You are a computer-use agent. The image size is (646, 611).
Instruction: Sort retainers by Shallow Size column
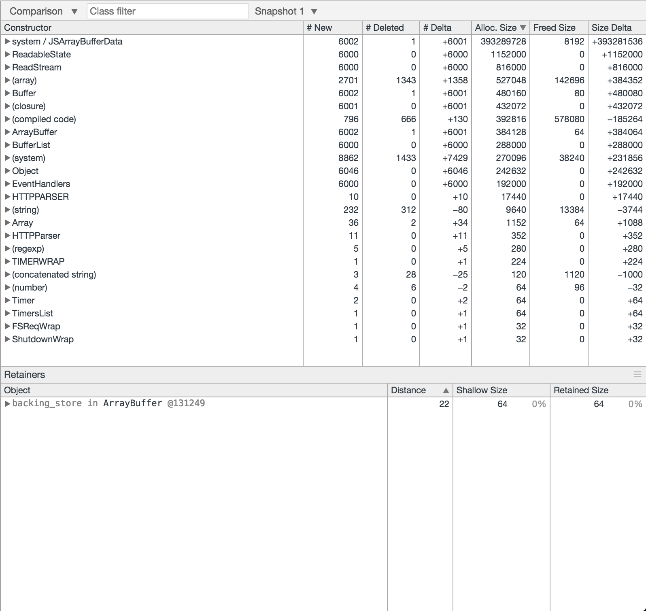(501, 390)
